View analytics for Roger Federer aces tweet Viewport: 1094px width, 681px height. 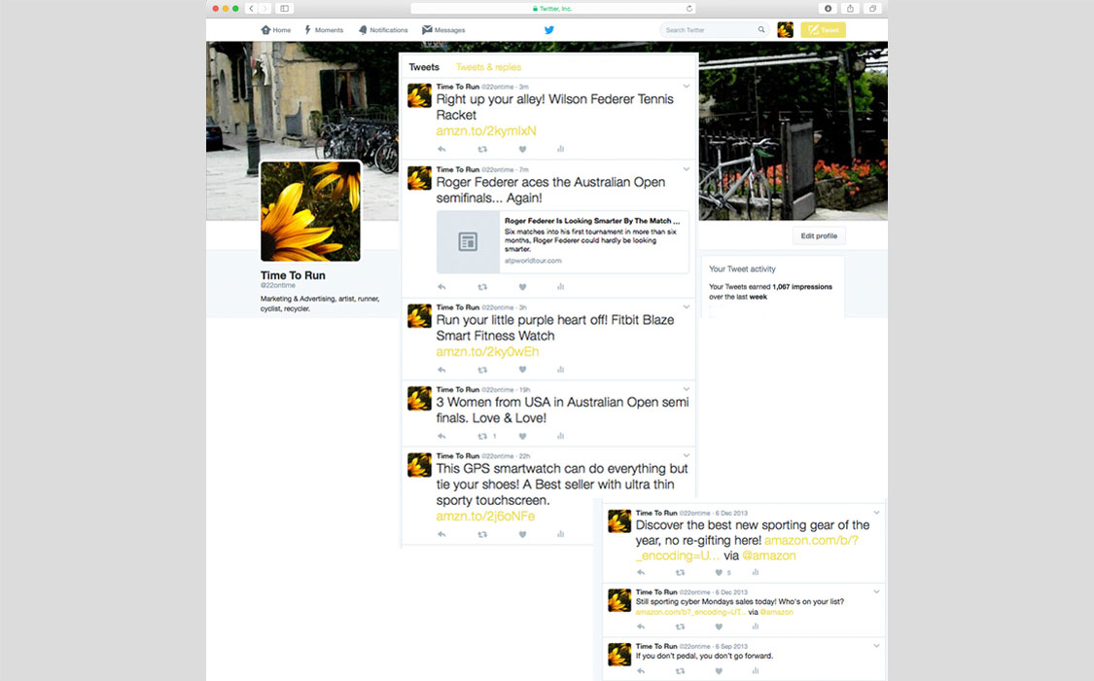click(x=560, y=287)
